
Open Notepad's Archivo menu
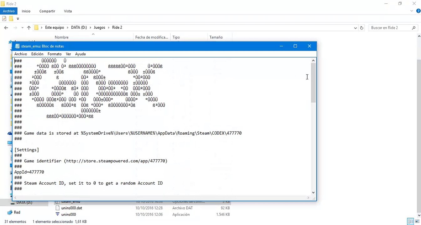pos(21,54)
